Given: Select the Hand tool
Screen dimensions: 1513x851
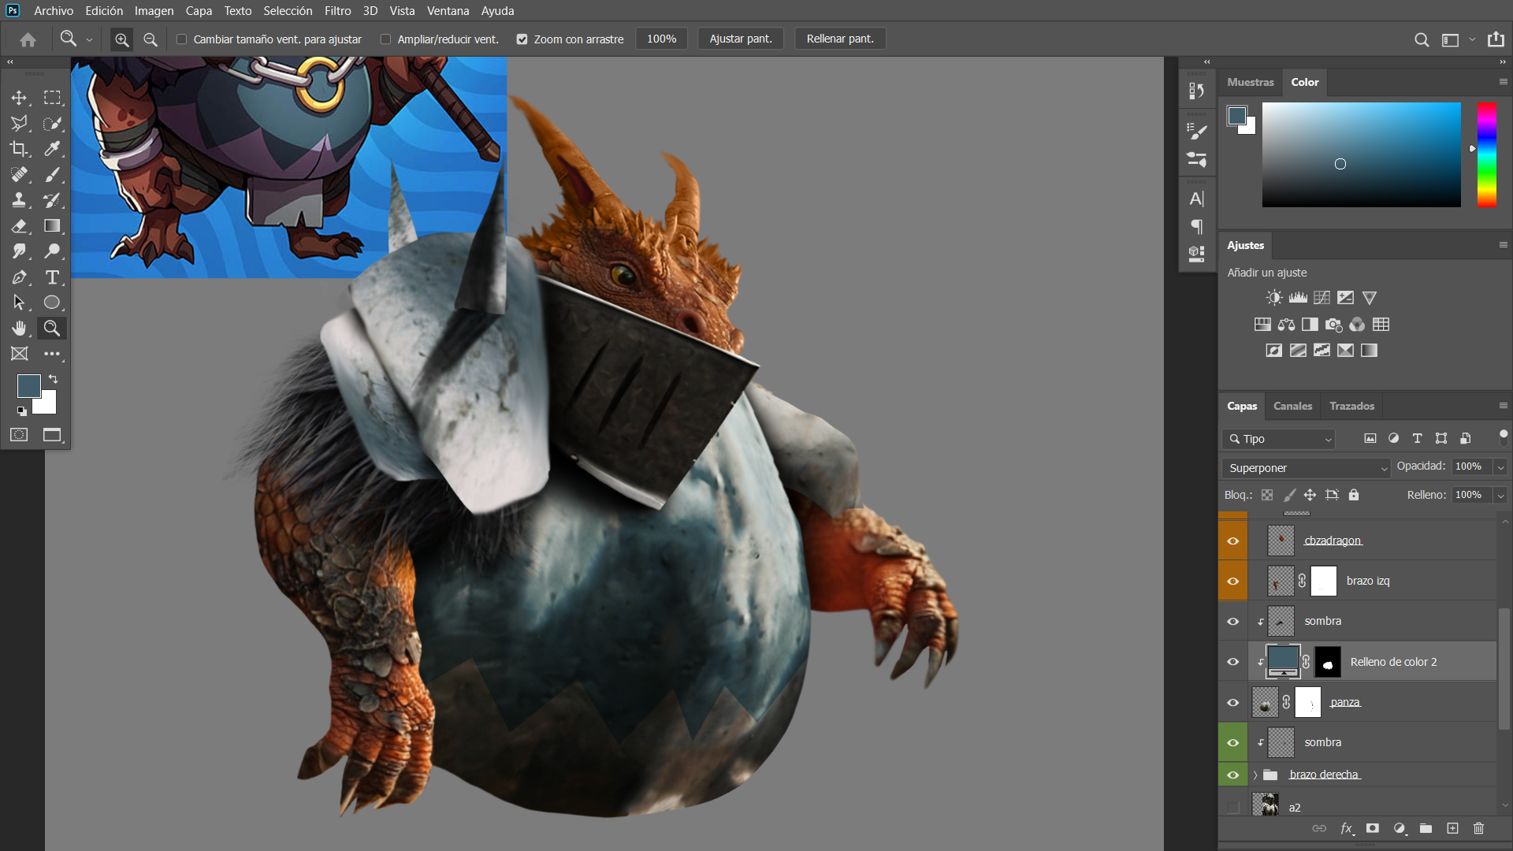Looking at the screenshot, I should tap(19, 328).
